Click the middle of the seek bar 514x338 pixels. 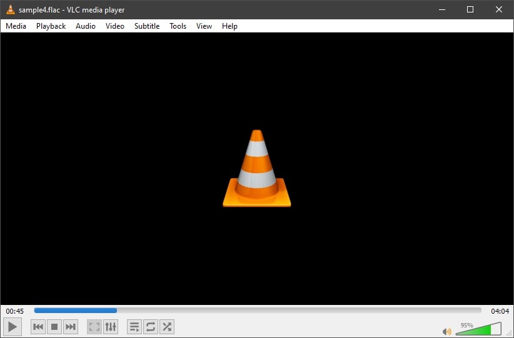click(x=258, y=310)
